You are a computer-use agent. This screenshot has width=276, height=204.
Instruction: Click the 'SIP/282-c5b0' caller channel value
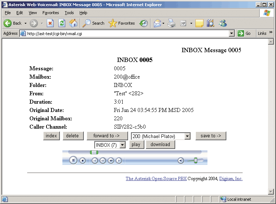(x=130, y=127)
